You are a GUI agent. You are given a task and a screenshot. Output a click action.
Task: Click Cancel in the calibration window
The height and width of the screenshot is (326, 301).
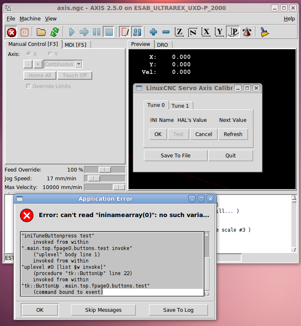[x=204, y=134]
